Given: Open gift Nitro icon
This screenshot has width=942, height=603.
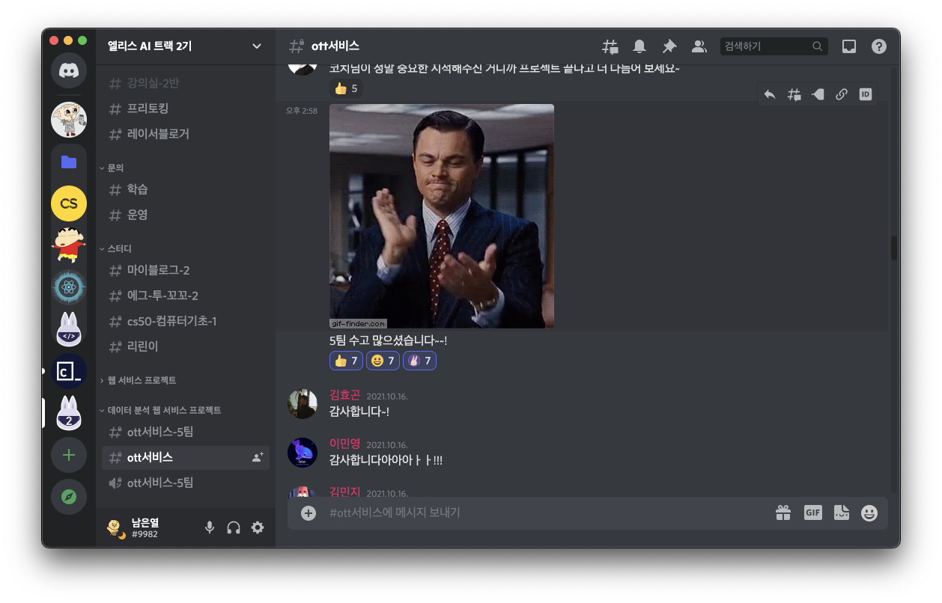Looking at the screenshot, I should [x=783, y=512].
